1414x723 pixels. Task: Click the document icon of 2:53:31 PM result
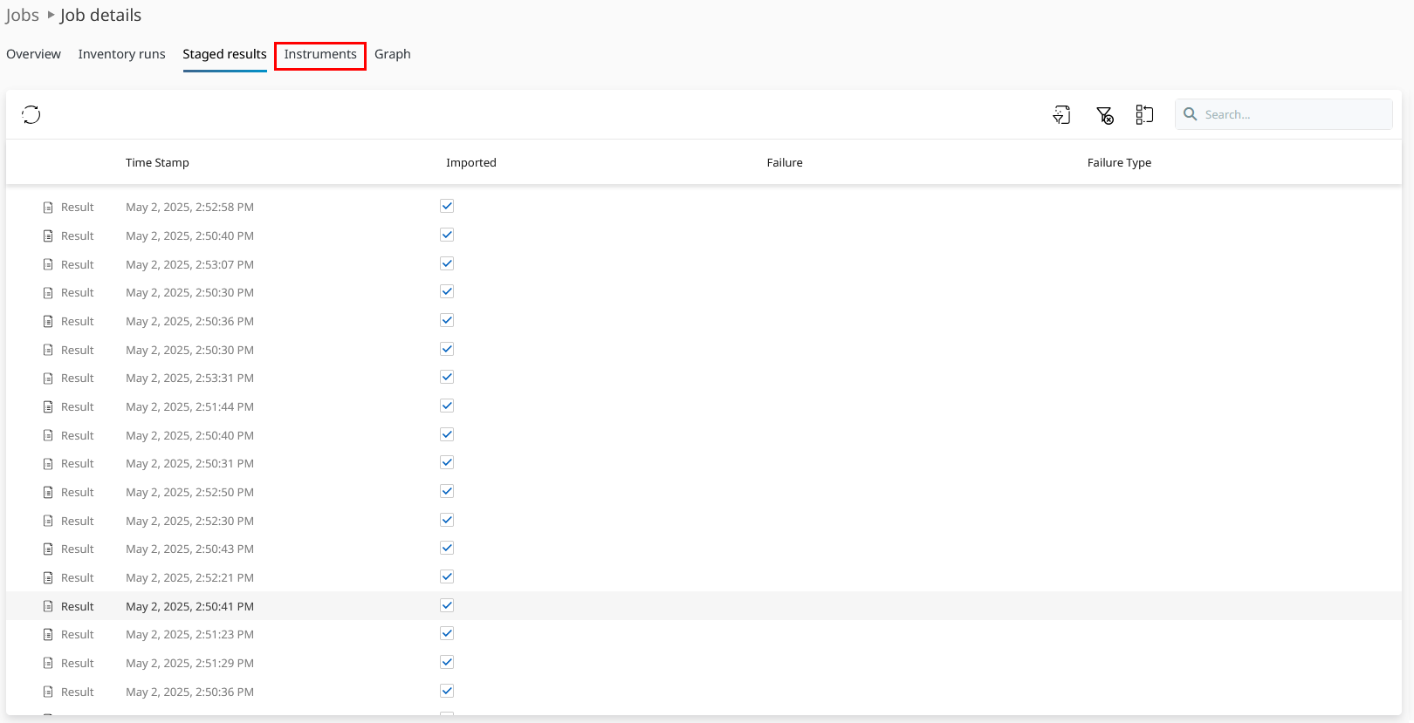[48, 379]
